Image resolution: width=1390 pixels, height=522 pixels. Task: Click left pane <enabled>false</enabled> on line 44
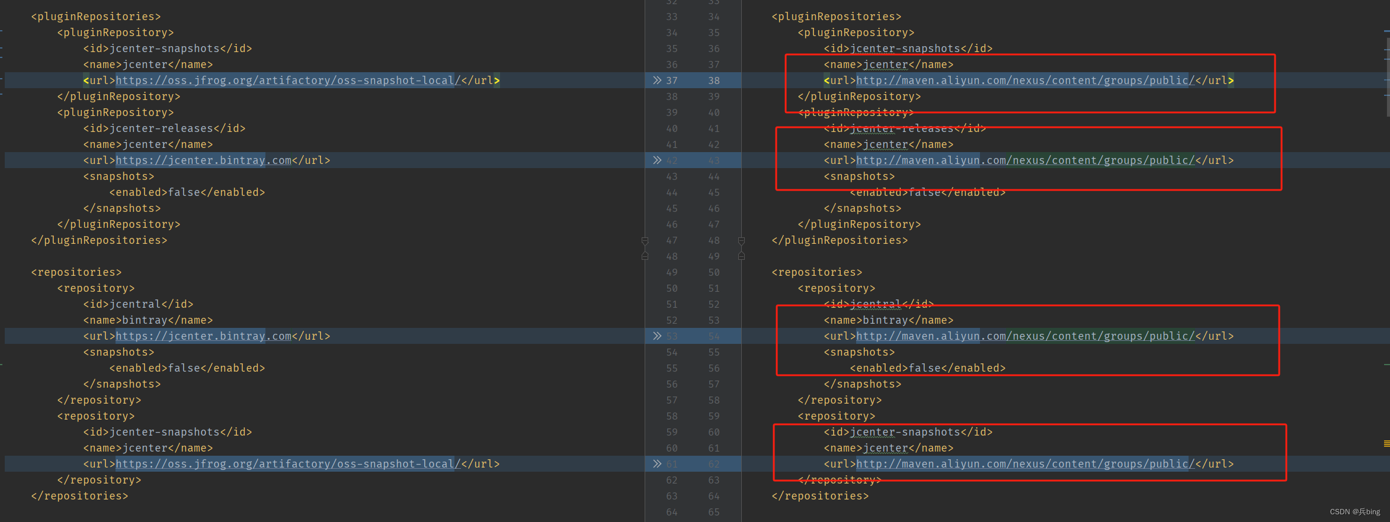pos(187,192)
